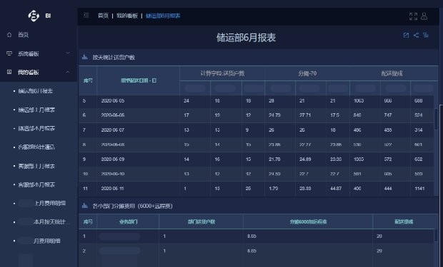Click the date cell 2020-06-05

pos(113,100)
